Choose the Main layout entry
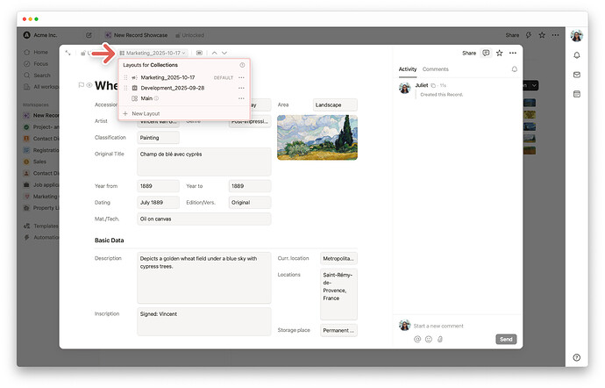The image size is (605, 388). (146, 98)
